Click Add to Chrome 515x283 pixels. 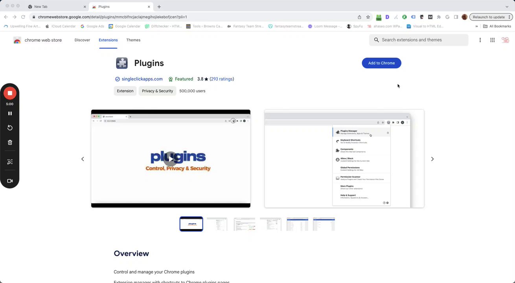pyautogui.click(x=381, y=63)
